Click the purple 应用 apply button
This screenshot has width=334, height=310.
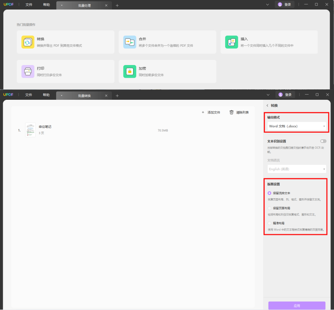point(297,305)
